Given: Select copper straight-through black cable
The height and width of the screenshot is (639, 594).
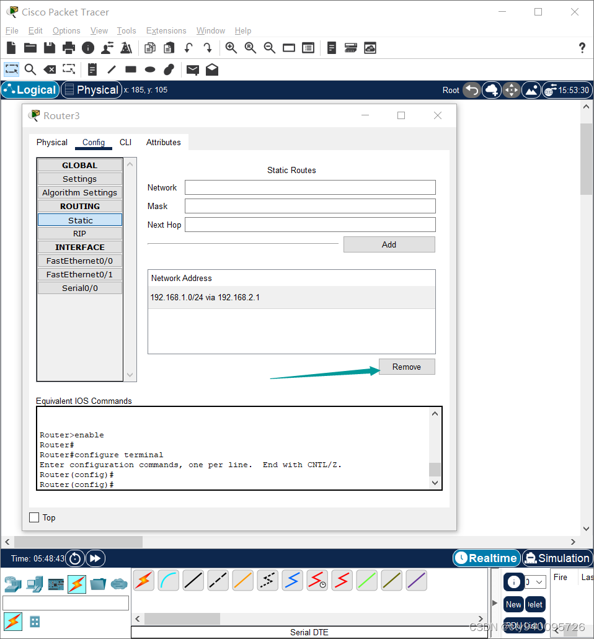Looking at the screenshot, I should tap(193, 580).
